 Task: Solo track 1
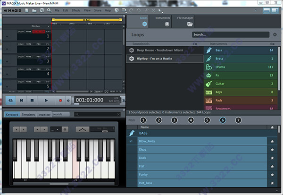coord(21,32)
